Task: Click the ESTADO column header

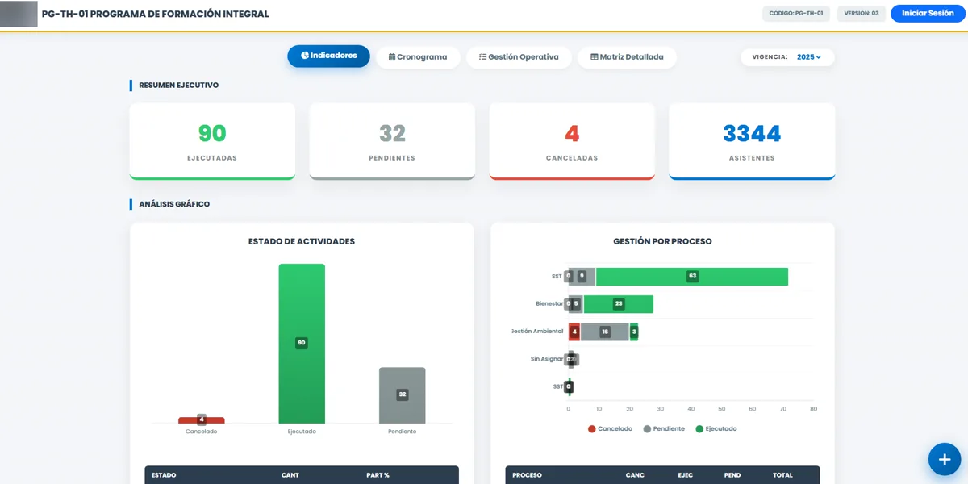Action: [164, 475]
